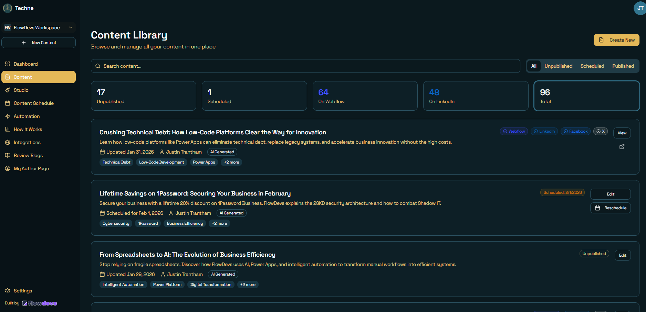Open the external link icon on Crushing Technical Debt
Screen dimensions: 646x312
tap(622, 147)
